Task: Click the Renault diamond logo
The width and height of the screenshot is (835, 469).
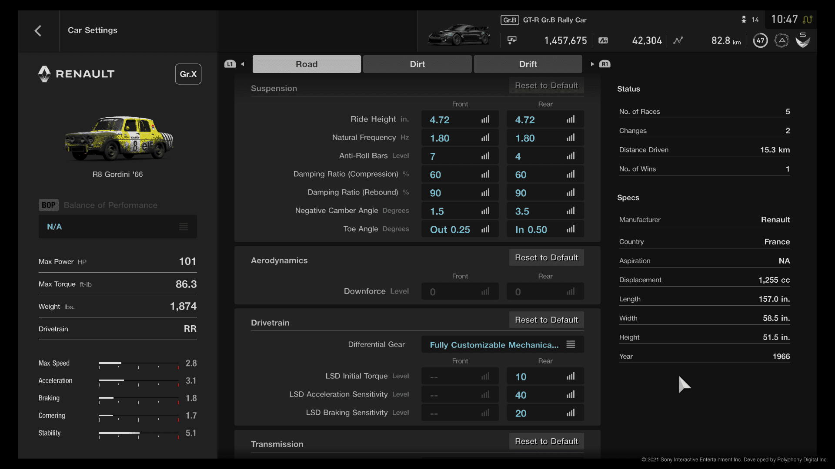Action: point(44,74)
